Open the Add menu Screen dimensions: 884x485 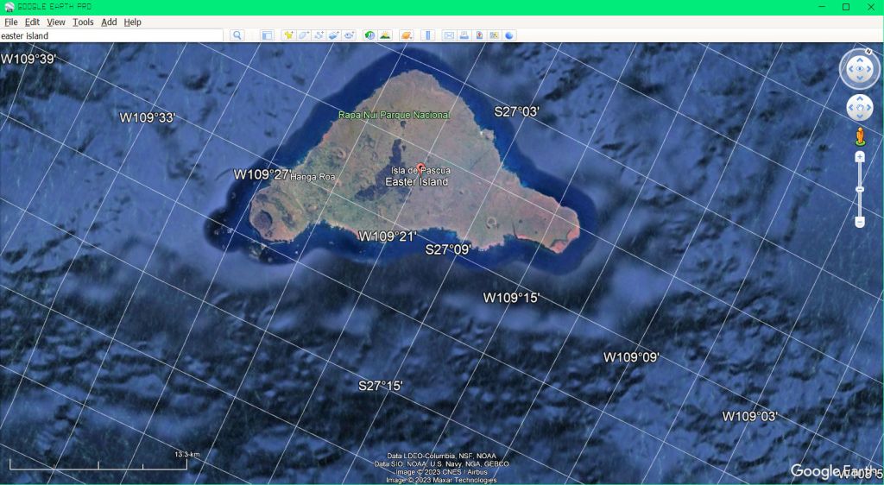pos(109,22)
